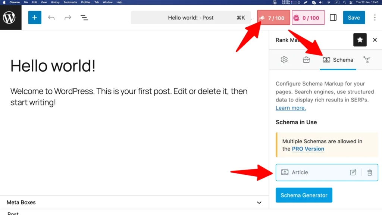Open the editor options three-dot menu
The width and height of the screenshot is (382, 215).
pos(375,18)
